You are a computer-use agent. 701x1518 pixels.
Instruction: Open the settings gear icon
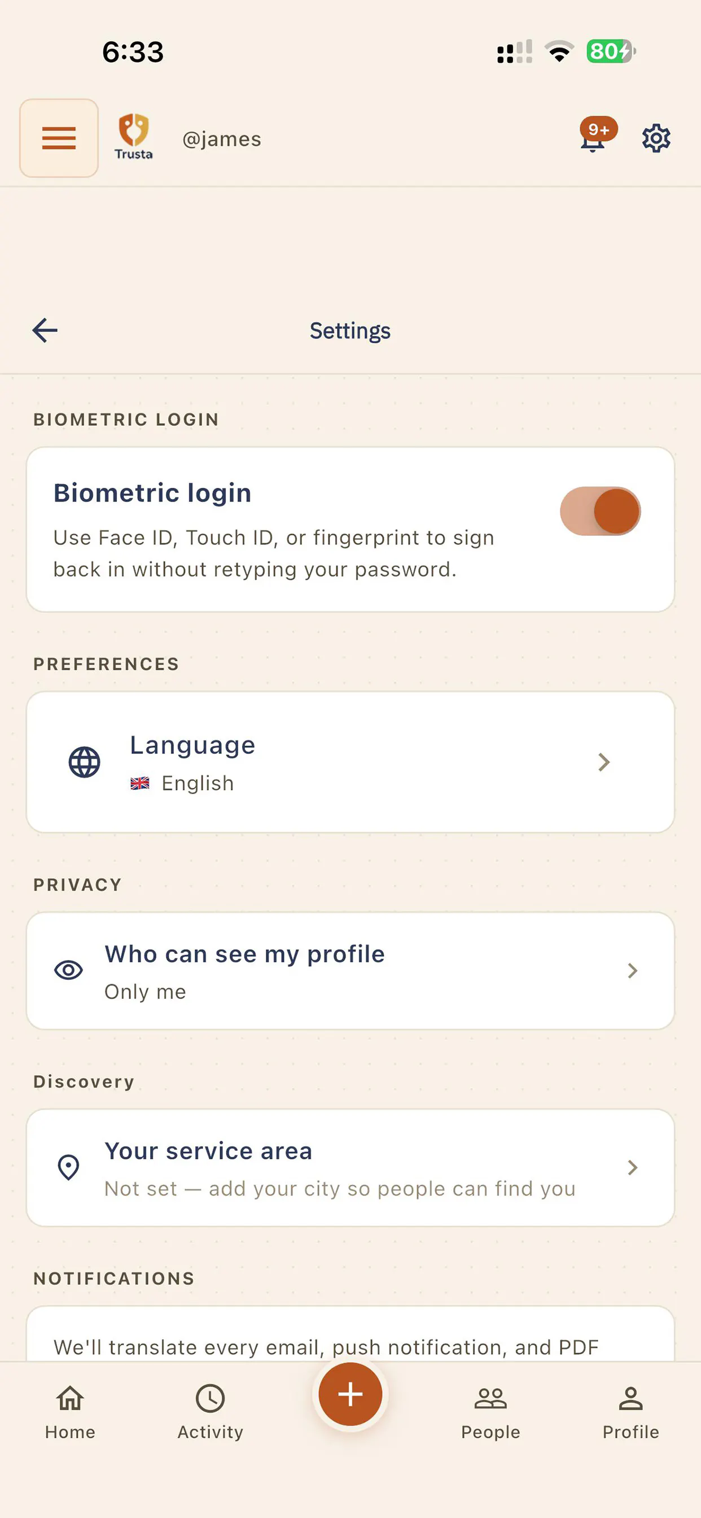click(x=656, y=138)
